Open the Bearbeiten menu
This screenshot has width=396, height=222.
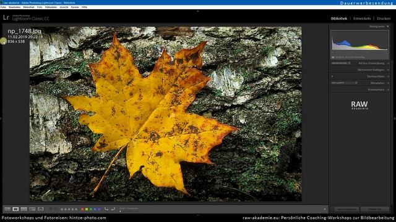point(15,7)
